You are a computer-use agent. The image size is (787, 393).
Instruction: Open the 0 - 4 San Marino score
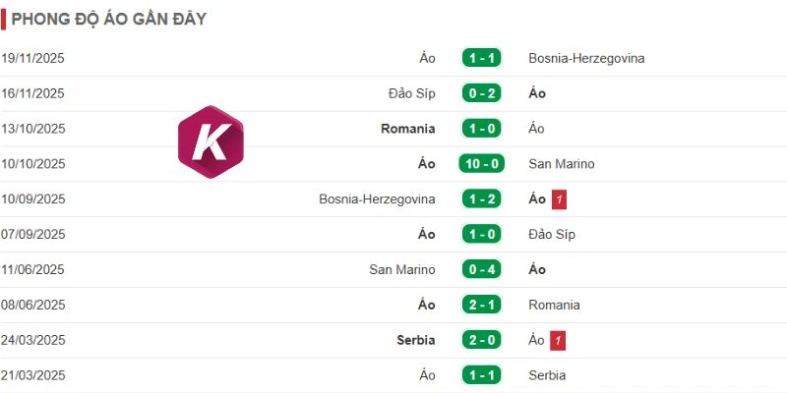(481, 269)
